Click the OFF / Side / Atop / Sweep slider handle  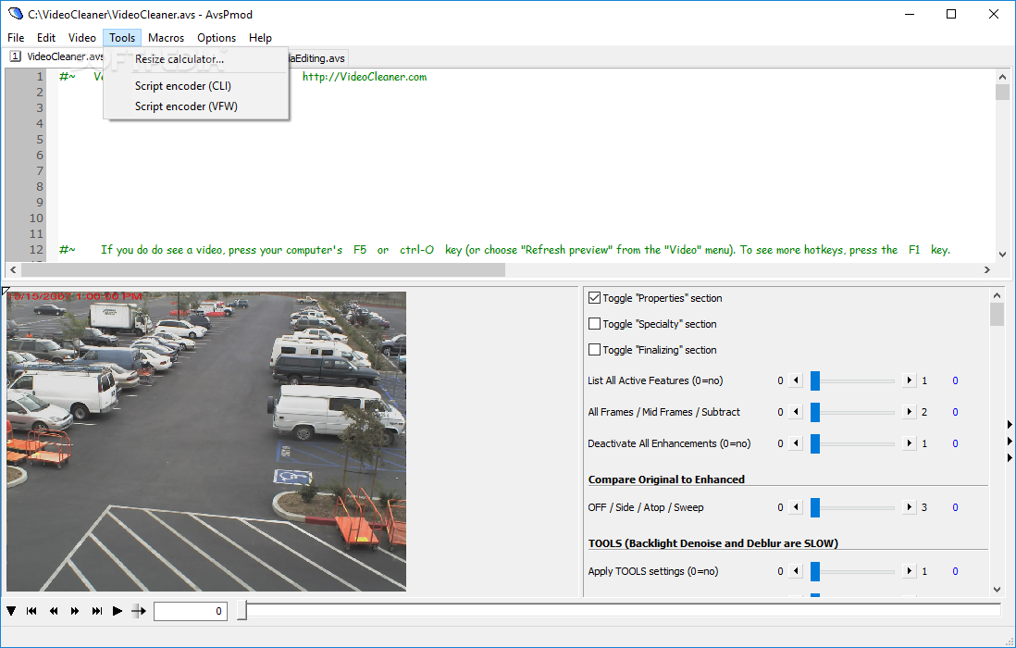pyautogui.click(x=815, y=507)
